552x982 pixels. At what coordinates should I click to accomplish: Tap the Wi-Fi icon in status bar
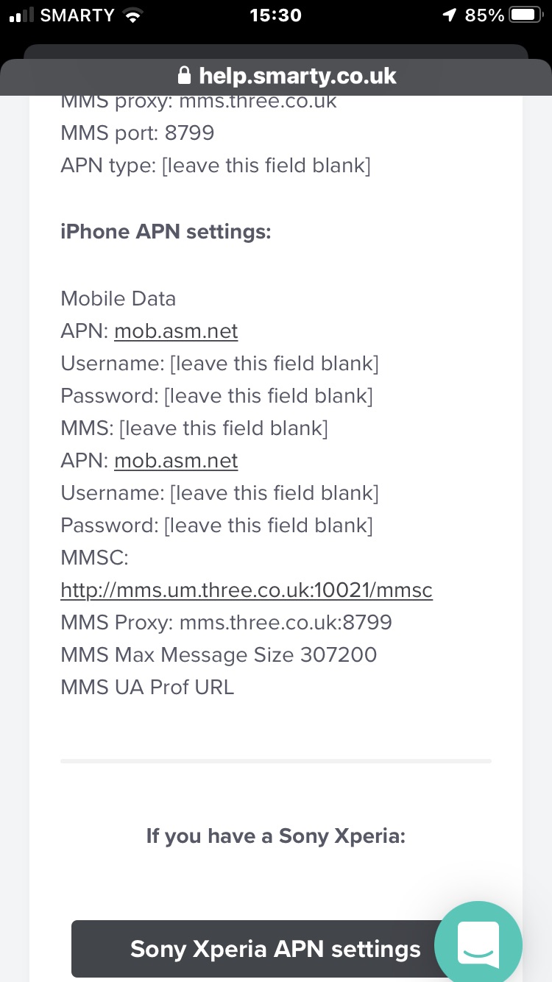pos(132,15)
